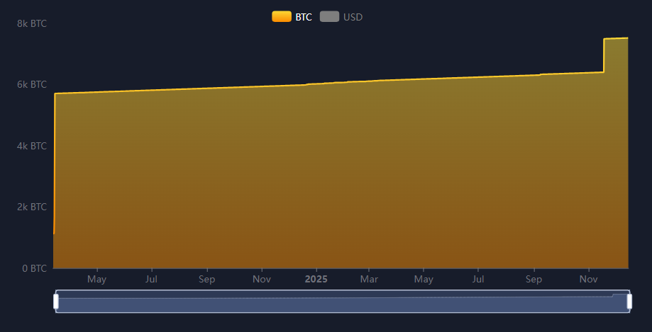Click the 6k BTC y-axis label
Screen dimensions: 652x332
(x=32, y=85)
